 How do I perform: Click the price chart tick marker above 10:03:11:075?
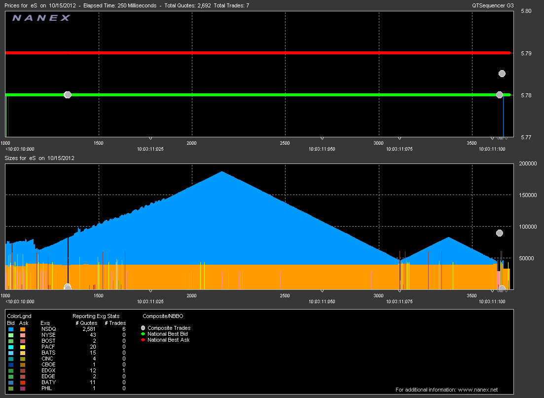[399, 138]
